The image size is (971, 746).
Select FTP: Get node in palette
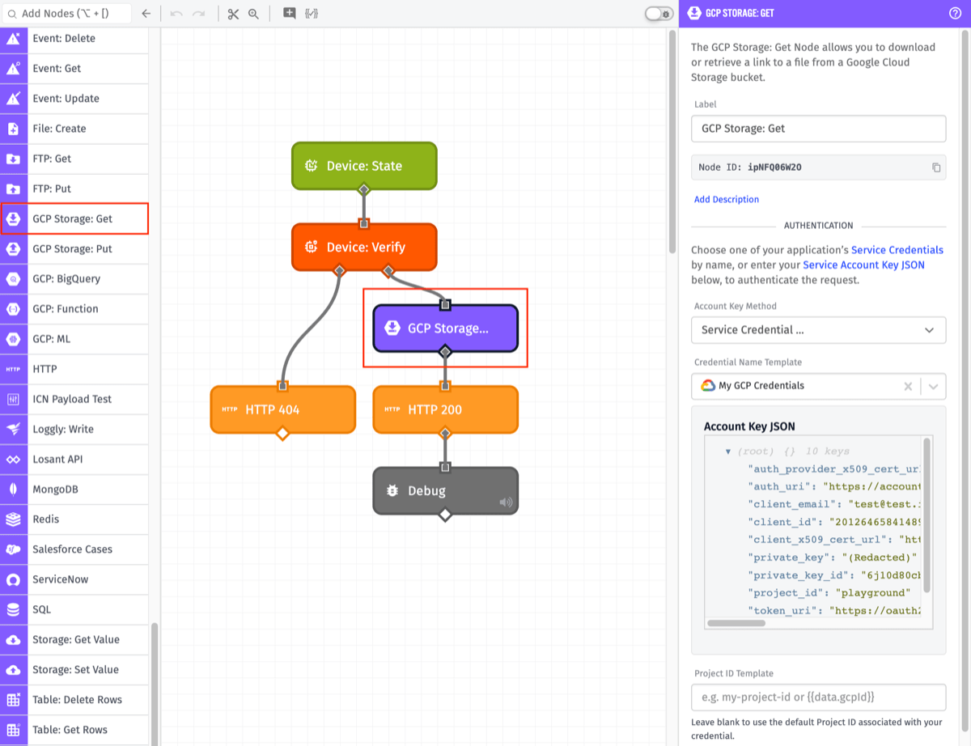tap(74, 159)
